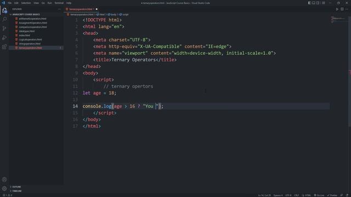Open datatypes.html file
Viewport: 351px width, 197px height.
(x=27, y=31)
